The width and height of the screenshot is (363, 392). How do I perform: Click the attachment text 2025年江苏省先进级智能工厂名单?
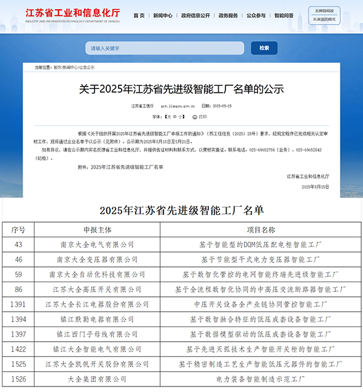pyautogui.click(x=127, y=167)
